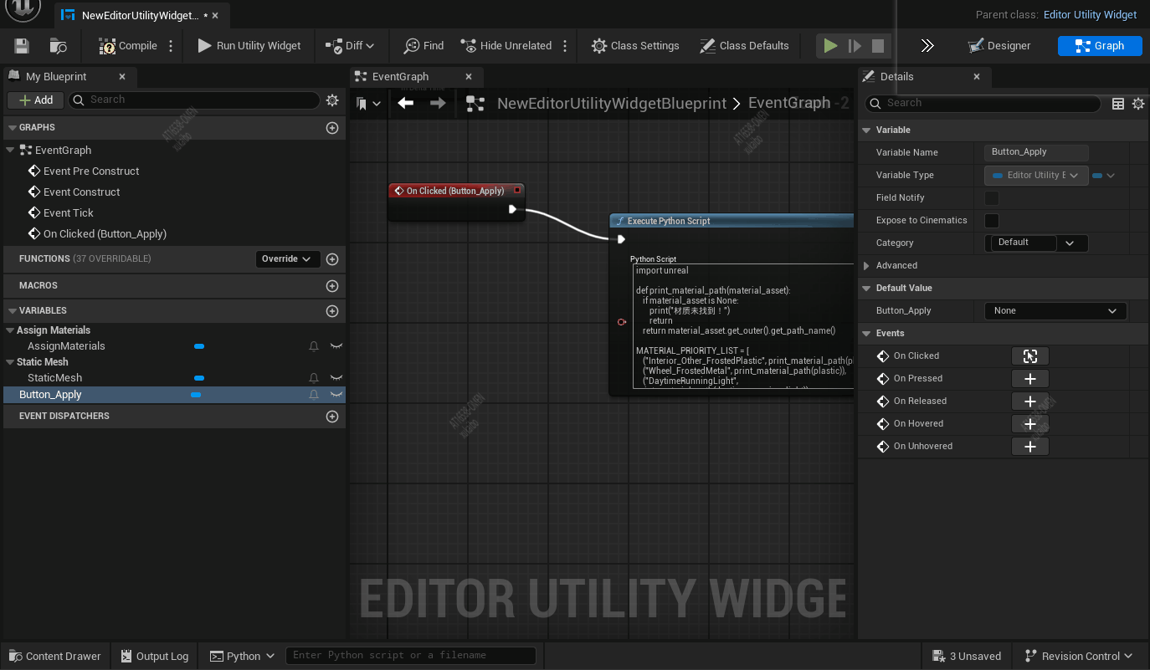
Task: Toggle visibility eye for Button_Apply variable
Action: pos(336,394)
